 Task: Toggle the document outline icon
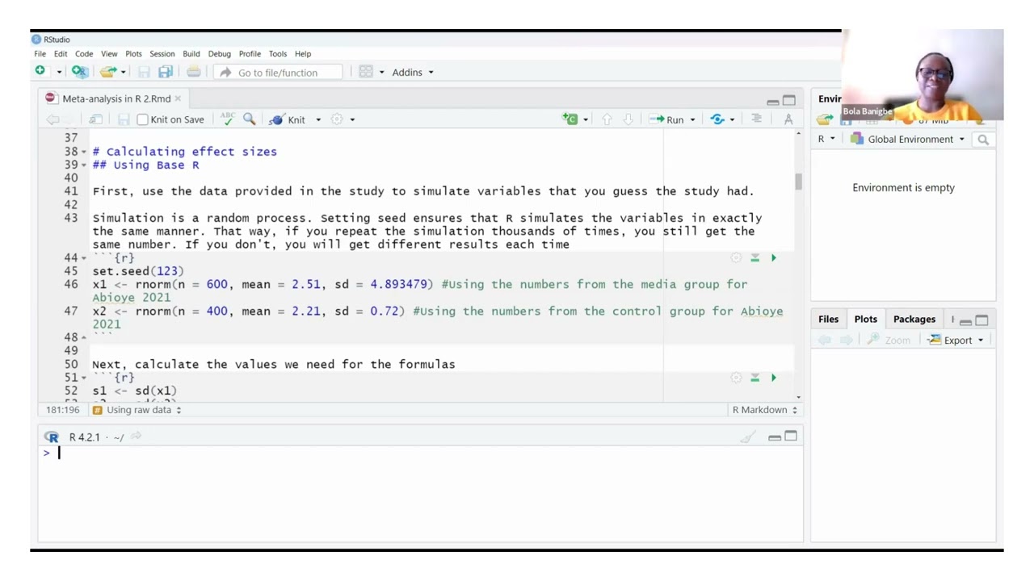756,119
